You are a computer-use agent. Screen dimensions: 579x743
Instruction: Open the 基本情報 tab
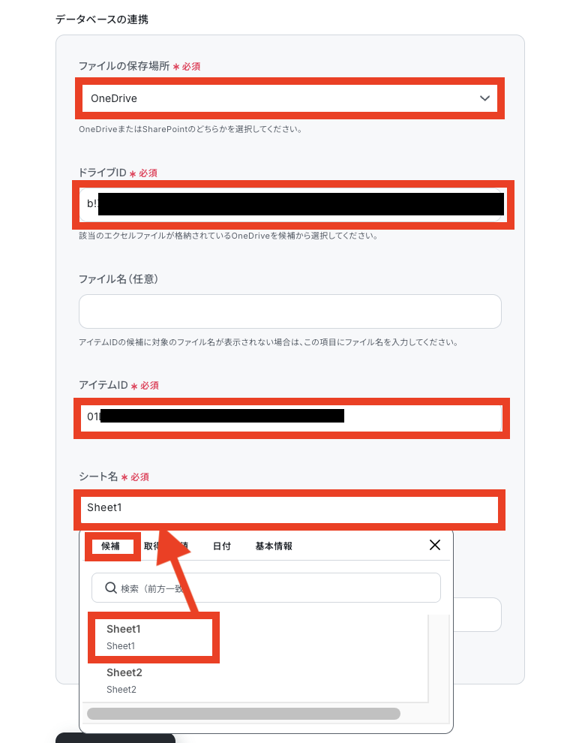click(274, 546)
